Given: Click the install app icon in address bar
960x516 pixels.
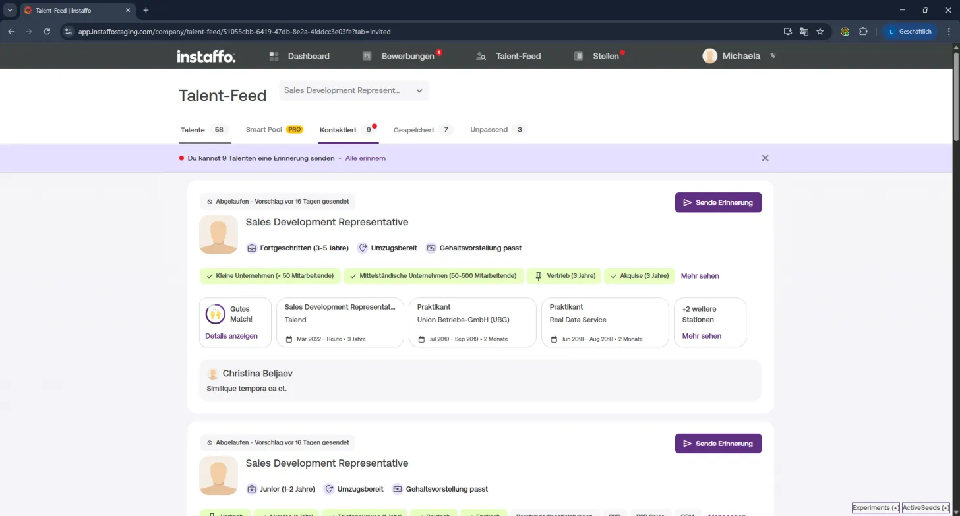Looking at the screenshot, I should tap(787, 31).
